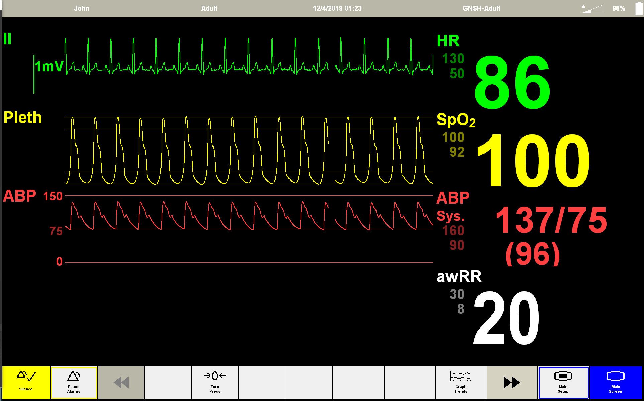Open the GNSH-Adult profile label
This screenshot has height=401, width=644.
pyautogui.click(x=481, y=8)
